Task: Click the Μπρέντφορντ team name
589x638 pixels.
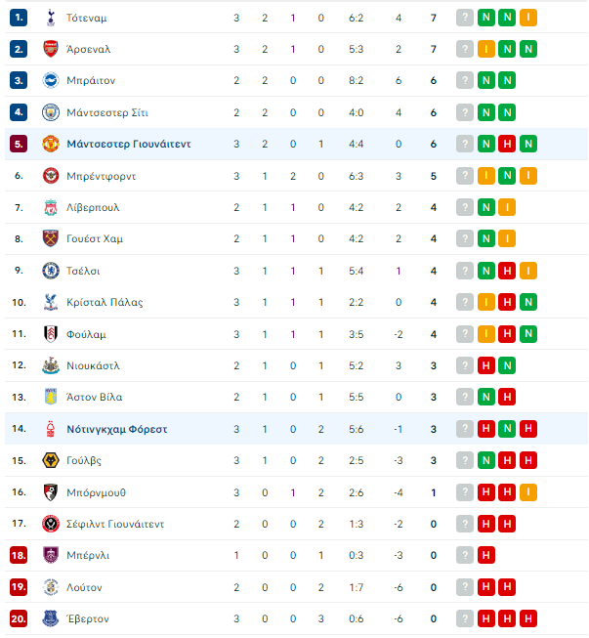Action: [101, 176]
